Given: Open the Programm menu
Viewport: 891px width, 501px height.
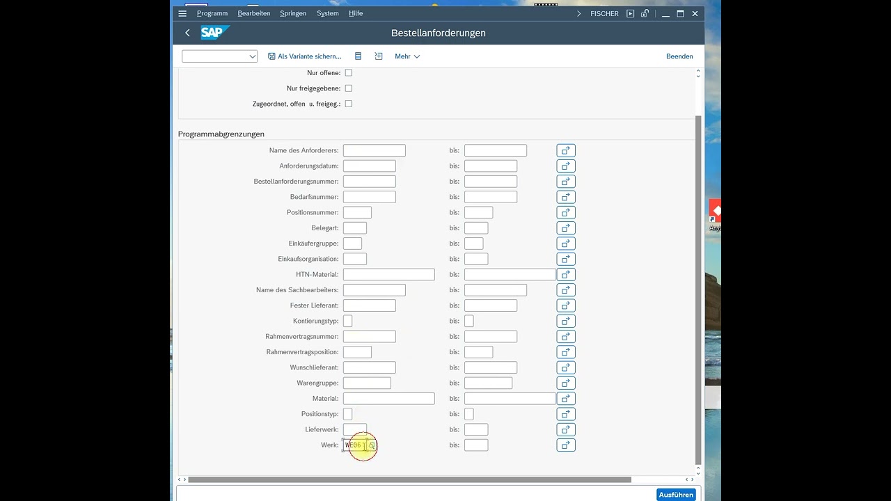Looking at the screenshot, I should (x=212, y=13).
